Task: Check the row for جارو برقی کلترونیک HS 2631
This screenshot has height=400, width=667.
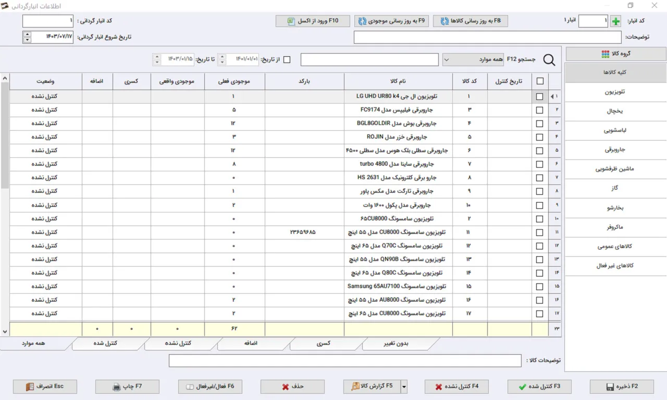Action: click(539, 178)
